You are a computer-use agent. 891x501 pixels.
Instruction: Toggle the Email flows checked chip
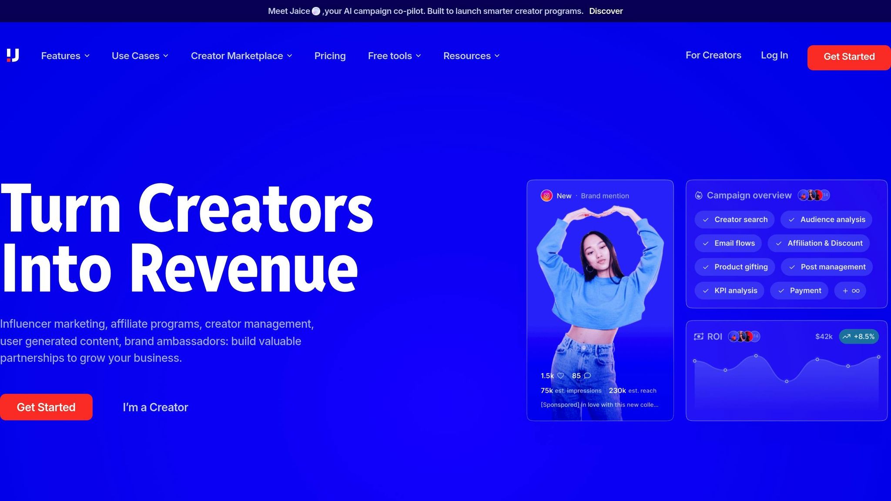point(728,243)
